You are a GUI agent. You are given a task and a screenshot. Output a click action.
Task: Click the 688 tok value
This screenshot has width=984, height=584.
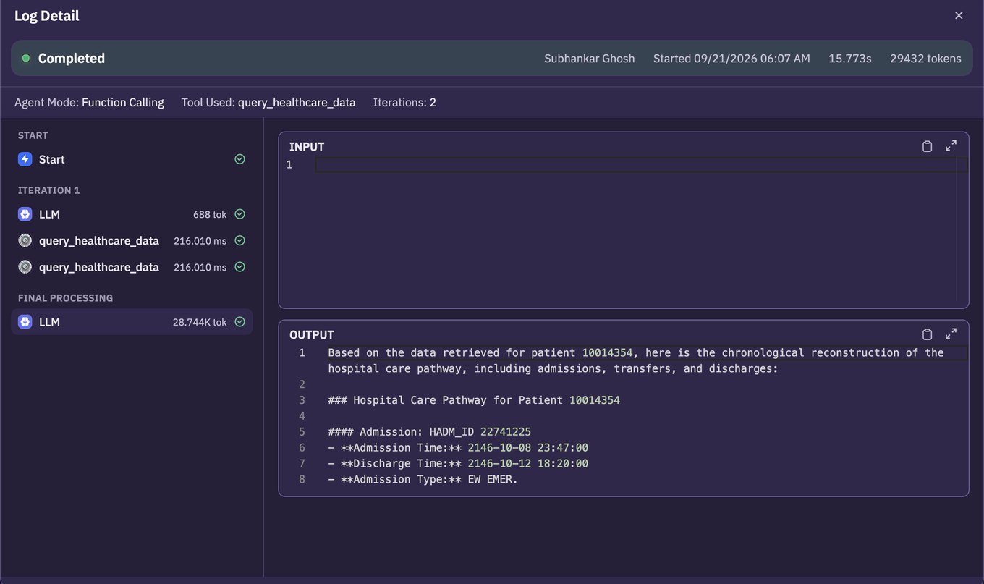coord(210,214)
